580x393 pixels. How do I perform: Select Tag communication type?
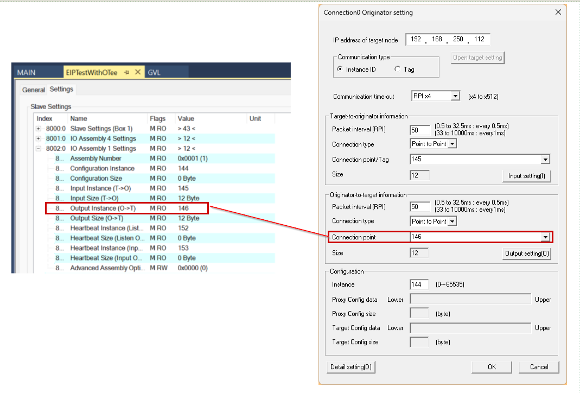tap(398, 69)
